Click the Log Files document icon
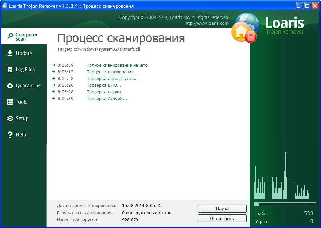This screenshot has height=228, width=321. pos(10,70)
